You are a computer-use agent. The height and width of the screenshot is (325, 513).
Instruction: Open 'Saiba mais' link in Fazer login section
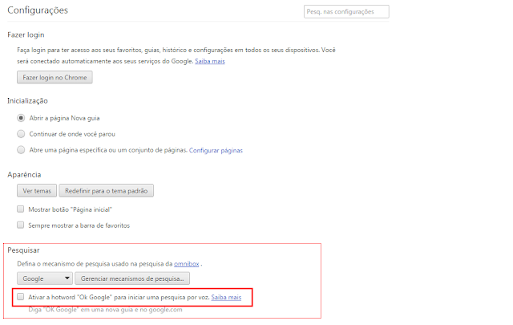(x=210, y=61)
